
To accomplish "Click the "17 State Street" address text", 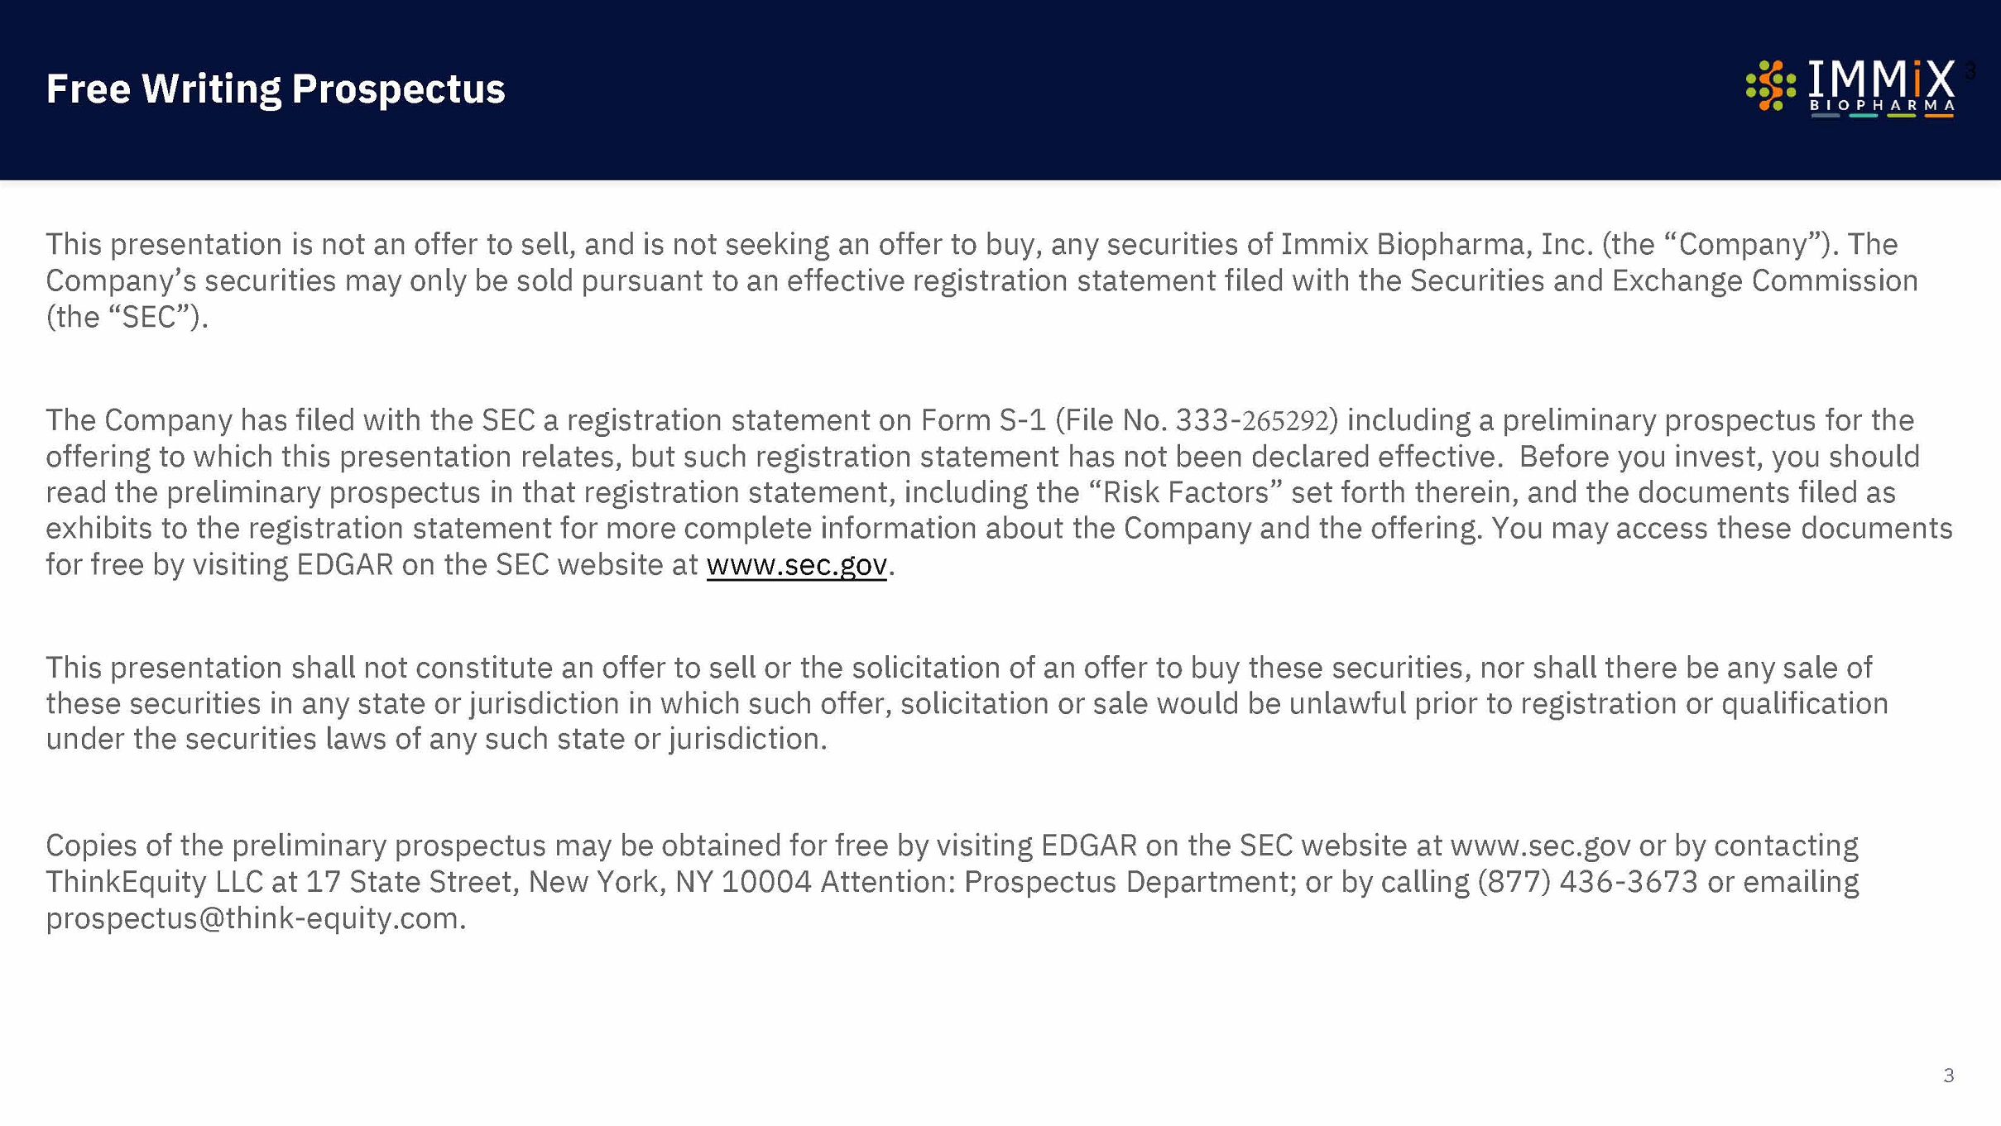I will [412, 882].
